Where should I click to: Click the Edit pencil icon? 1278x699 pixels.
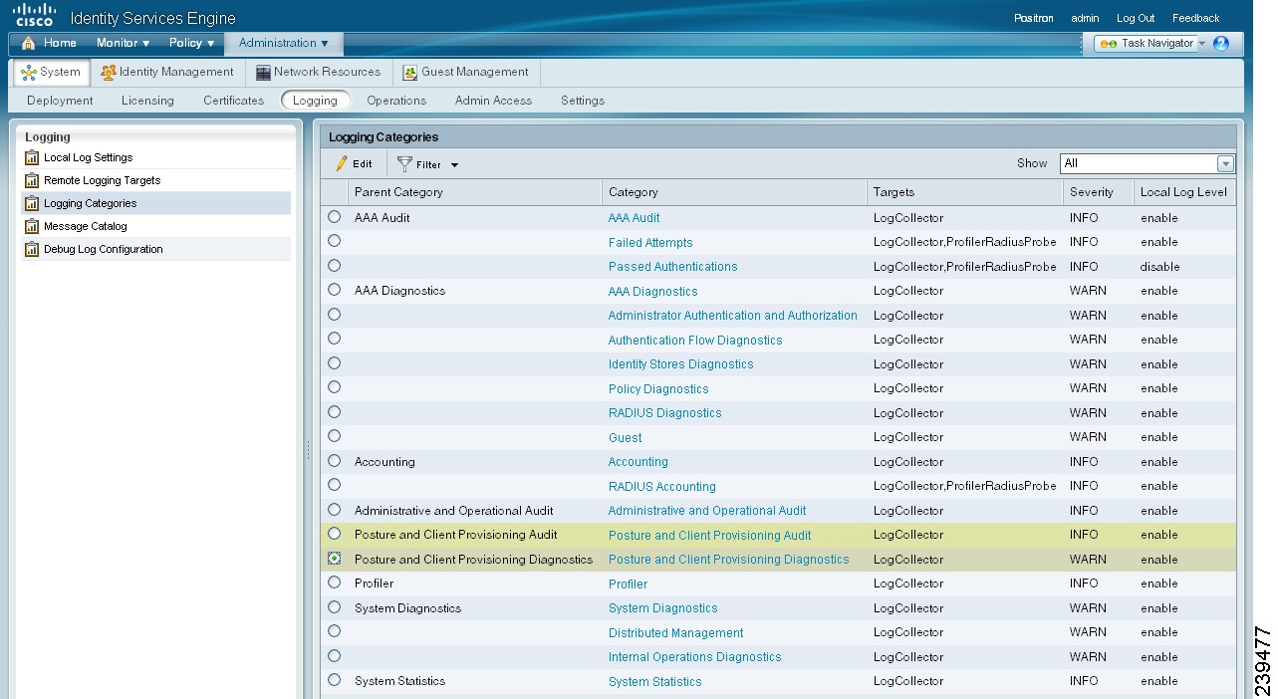(342, 163)
